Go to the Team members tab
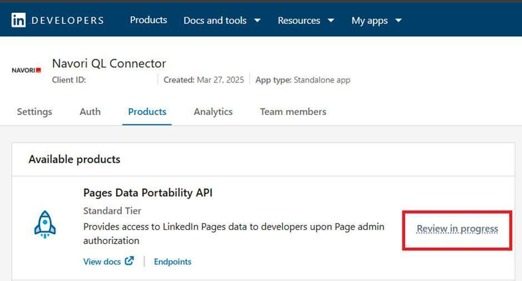This screenshot has height=281, width=522. [x=293, y=112]
